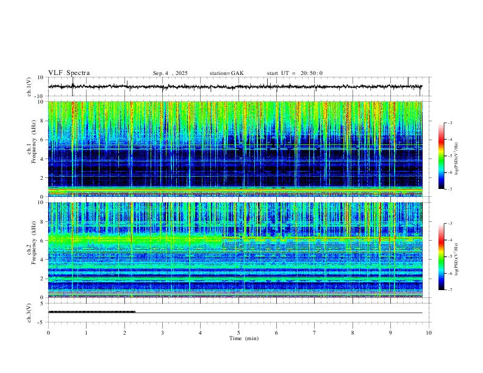Click the ch.1 spectrogram colorbar
The height and width of the screenshot is (373, 483).
[441, 156]
